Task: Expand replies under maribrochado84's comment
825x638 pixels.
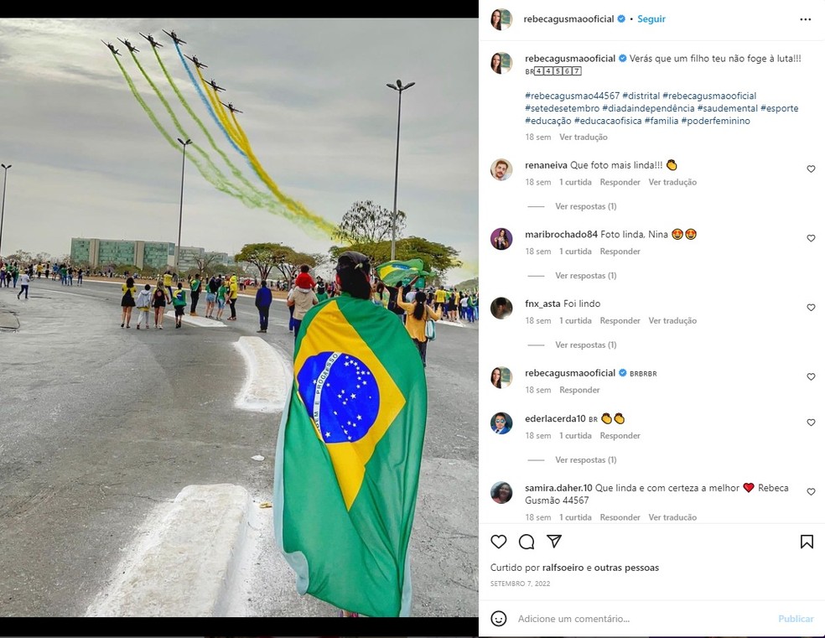Action: point(585,276)
